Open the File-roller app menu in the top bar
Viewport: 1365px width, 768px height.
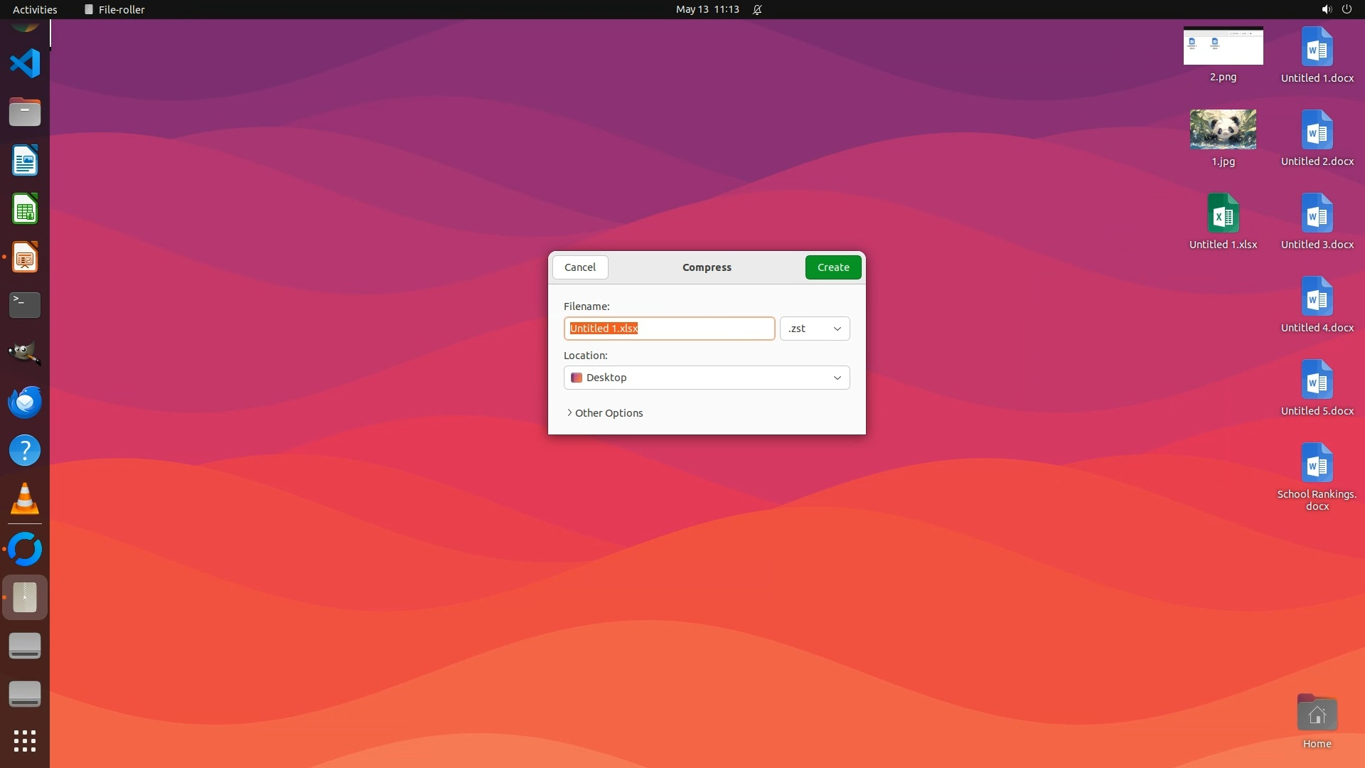pyautogui.click(x=114, y=9)
